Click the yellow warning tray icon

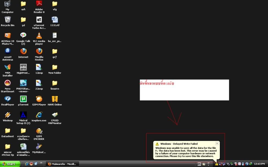[x=216, y=164]
